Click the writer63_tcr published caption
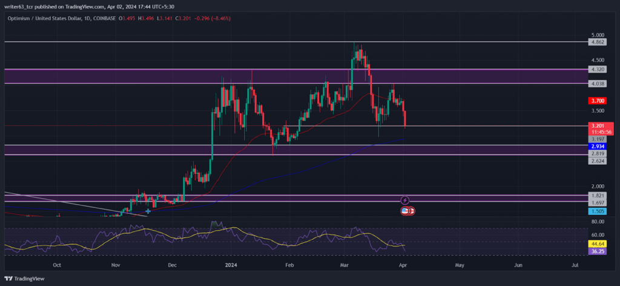Screen dimensions: 620x286 tap(89, 7)
